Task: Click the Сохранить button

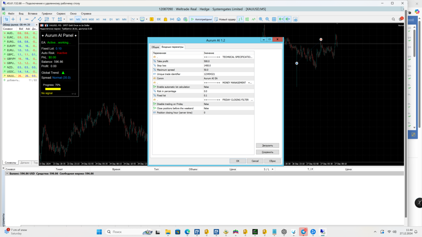Action: coord(267,152)
